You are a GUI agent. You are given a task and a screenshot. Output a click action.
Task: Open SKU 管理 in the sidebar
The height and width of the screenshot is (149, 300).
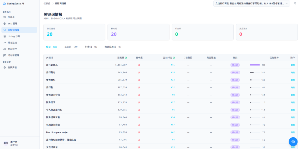19,24
